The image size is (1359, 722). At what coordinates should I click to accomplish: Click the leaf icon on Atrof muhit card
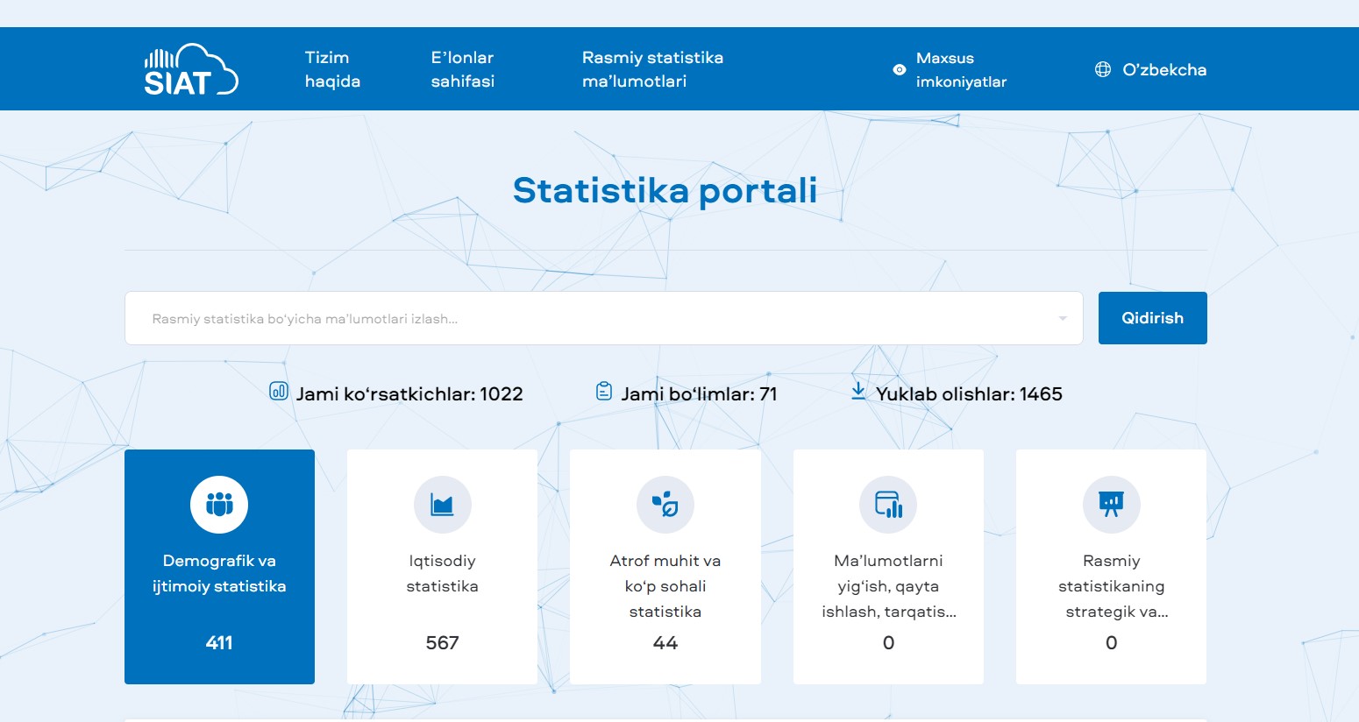click(665, 505)
